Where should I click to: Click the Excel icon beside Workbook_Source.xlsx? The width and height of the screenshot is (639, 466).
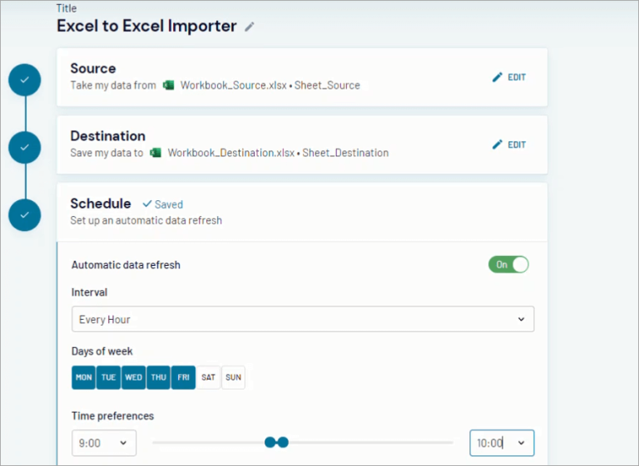pyautogui.click(x=168, y=85)
